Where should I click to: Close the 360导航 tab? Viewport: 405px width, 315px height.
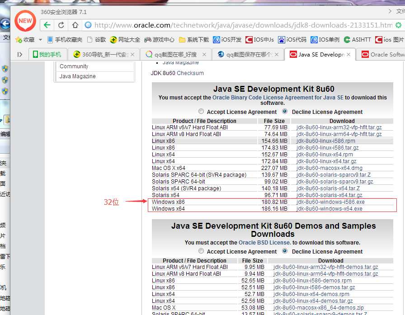click(x=132, y=55)
